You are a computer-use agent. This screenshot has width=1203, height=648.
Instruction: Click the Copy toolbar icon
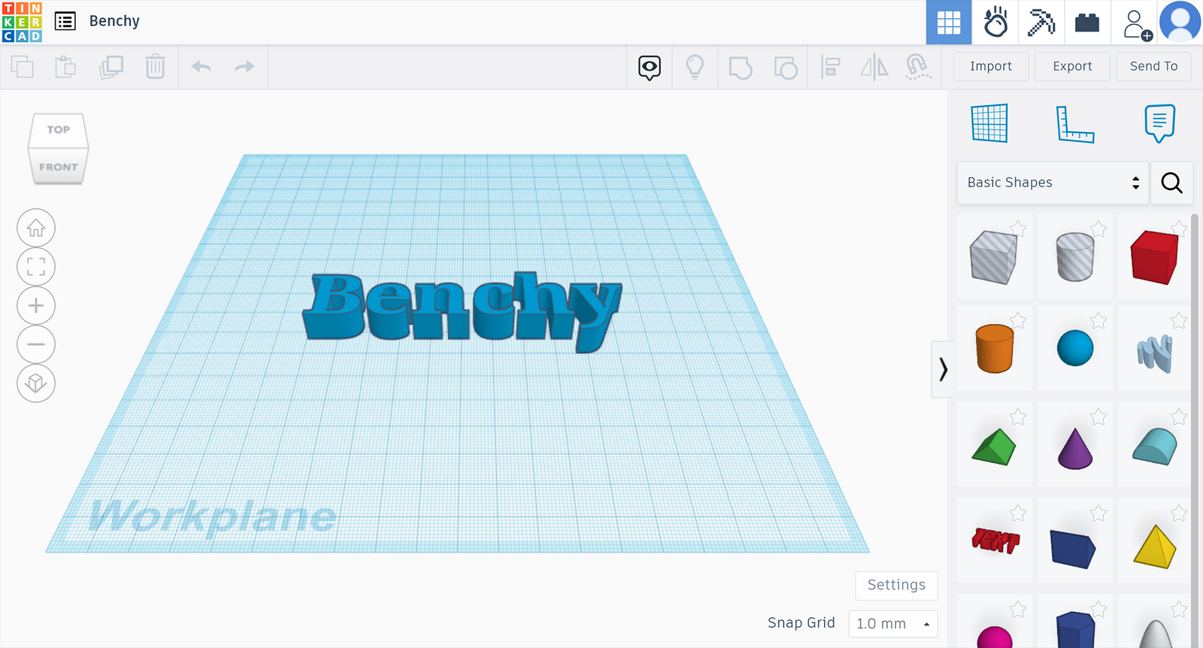pyautogui.click(x=23, y=67)
